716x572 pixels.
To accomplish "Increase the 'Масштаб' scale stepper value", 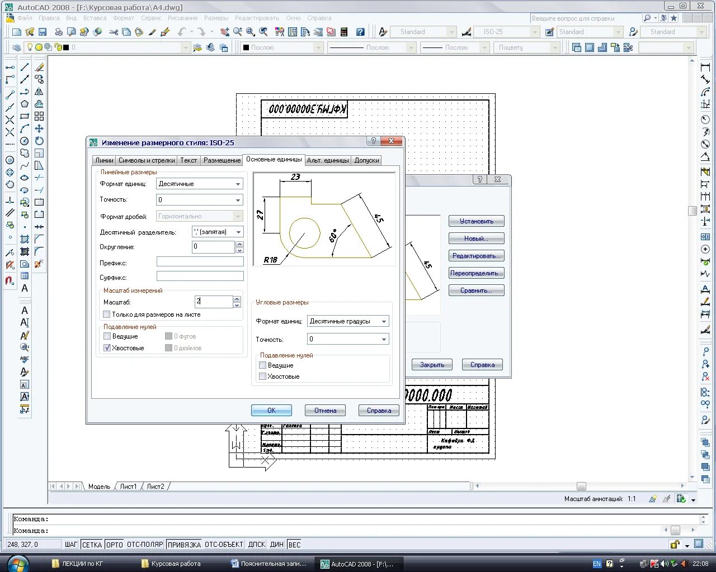I will (x=237, y=299).
